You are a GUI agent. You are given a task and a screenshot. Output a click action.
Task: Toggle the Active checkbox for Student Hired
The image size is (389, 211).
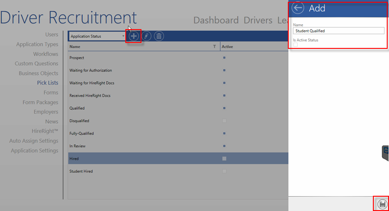(x=224, y=171)
